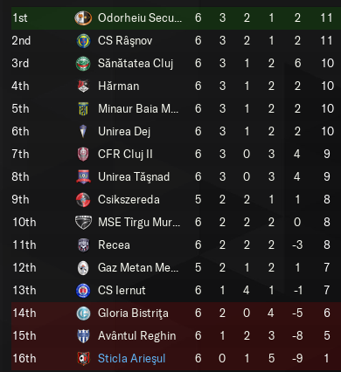
Task: Select the Csikszereda club logo
Action: (x=83, y=200)
